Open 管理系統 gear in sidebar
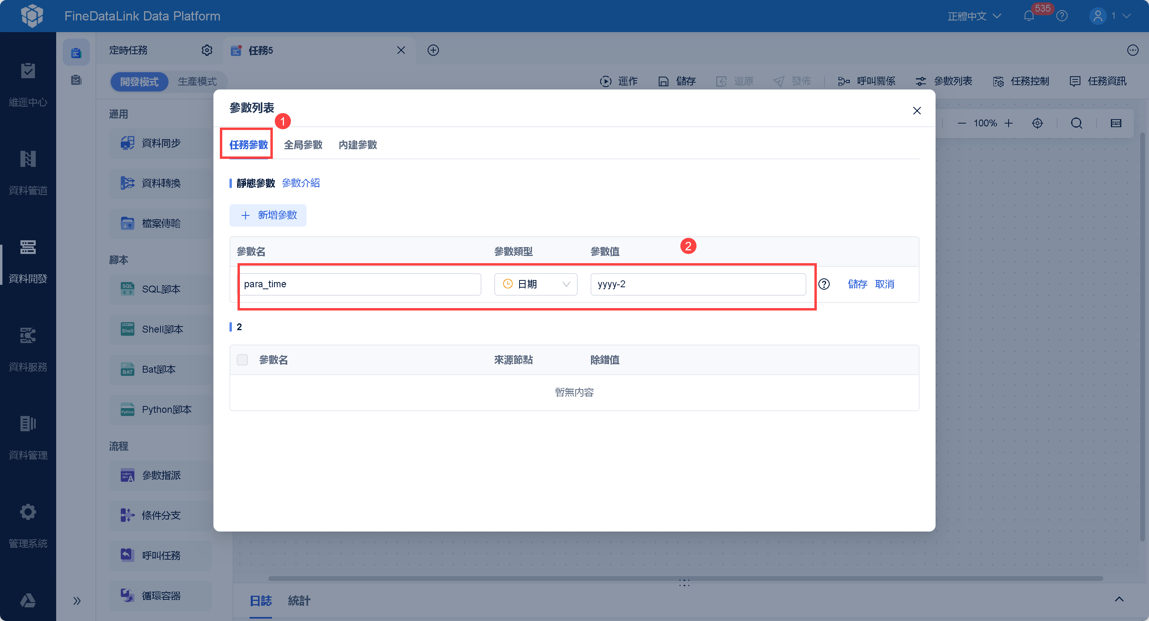This screenshot has height=621, width=1149. pyautogui.click(x=28, y=512)
